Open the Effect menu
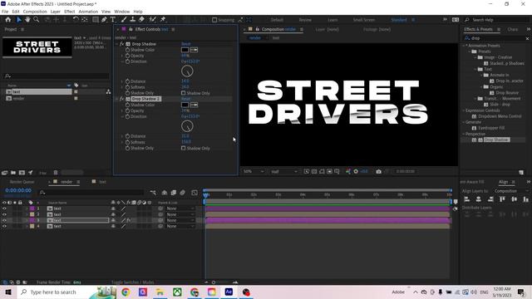 tap(70, 12)
